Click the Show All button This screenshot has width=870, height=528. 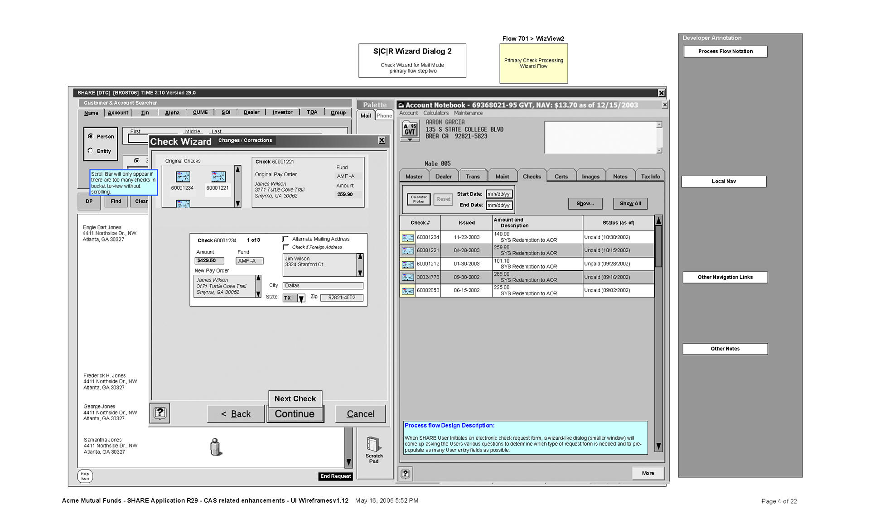click(630, 204)
